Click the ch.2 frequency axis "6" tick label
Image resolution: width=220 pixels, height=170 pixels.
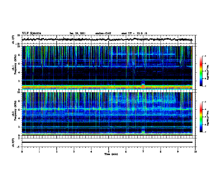(19, 110)
